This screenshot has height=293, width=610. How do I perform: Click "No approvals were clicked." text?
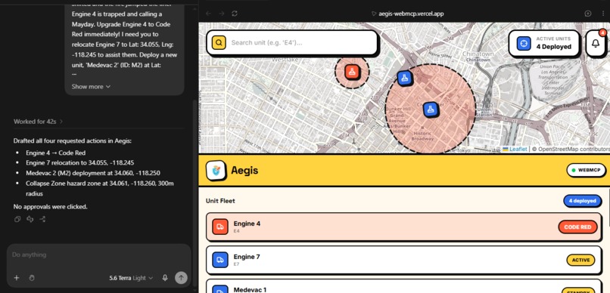tap(50, 207)
